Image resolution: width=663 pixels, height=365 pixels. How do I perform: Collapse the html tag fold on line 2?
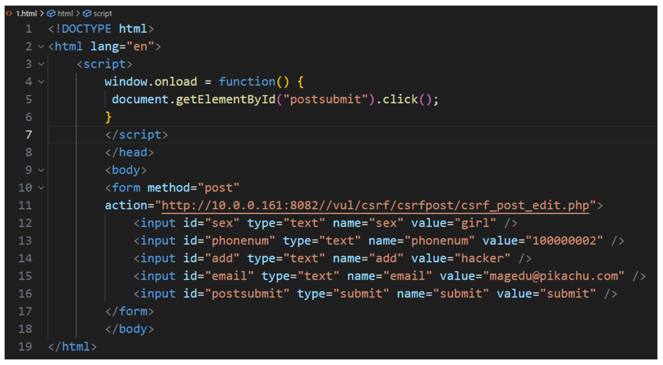[41, 47]
